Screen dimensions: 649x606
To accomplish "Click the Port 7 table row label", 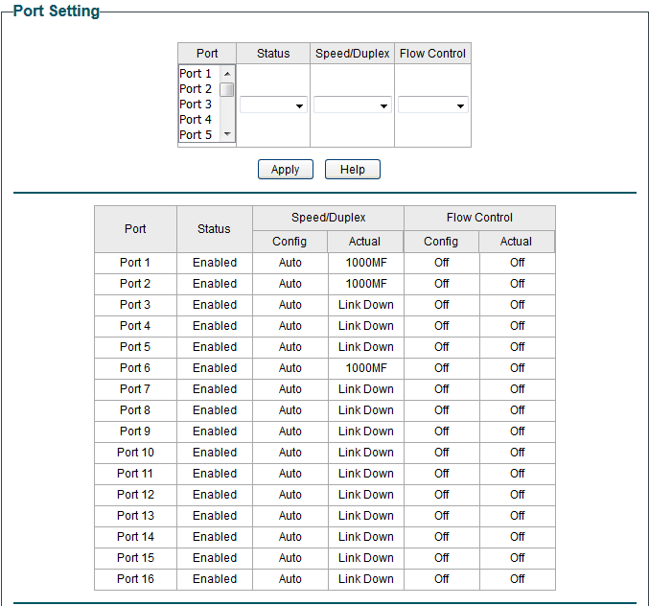I will (135, 389).
